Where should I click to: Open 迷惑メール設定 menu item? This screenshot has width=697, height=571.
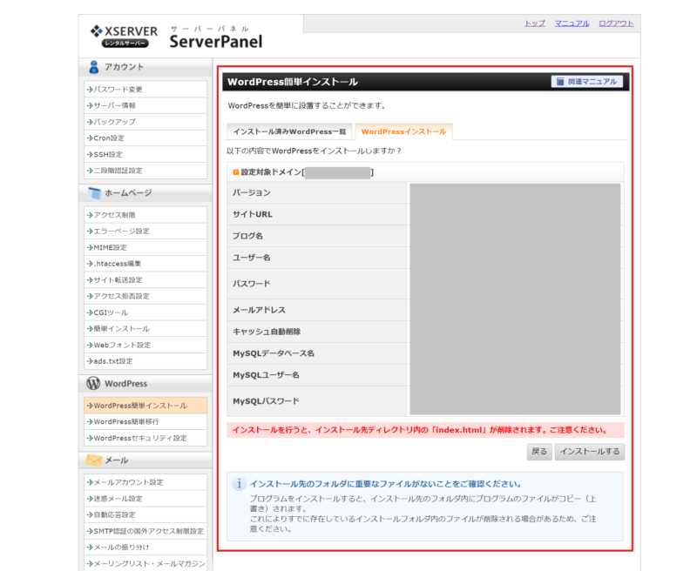point(145,499)
